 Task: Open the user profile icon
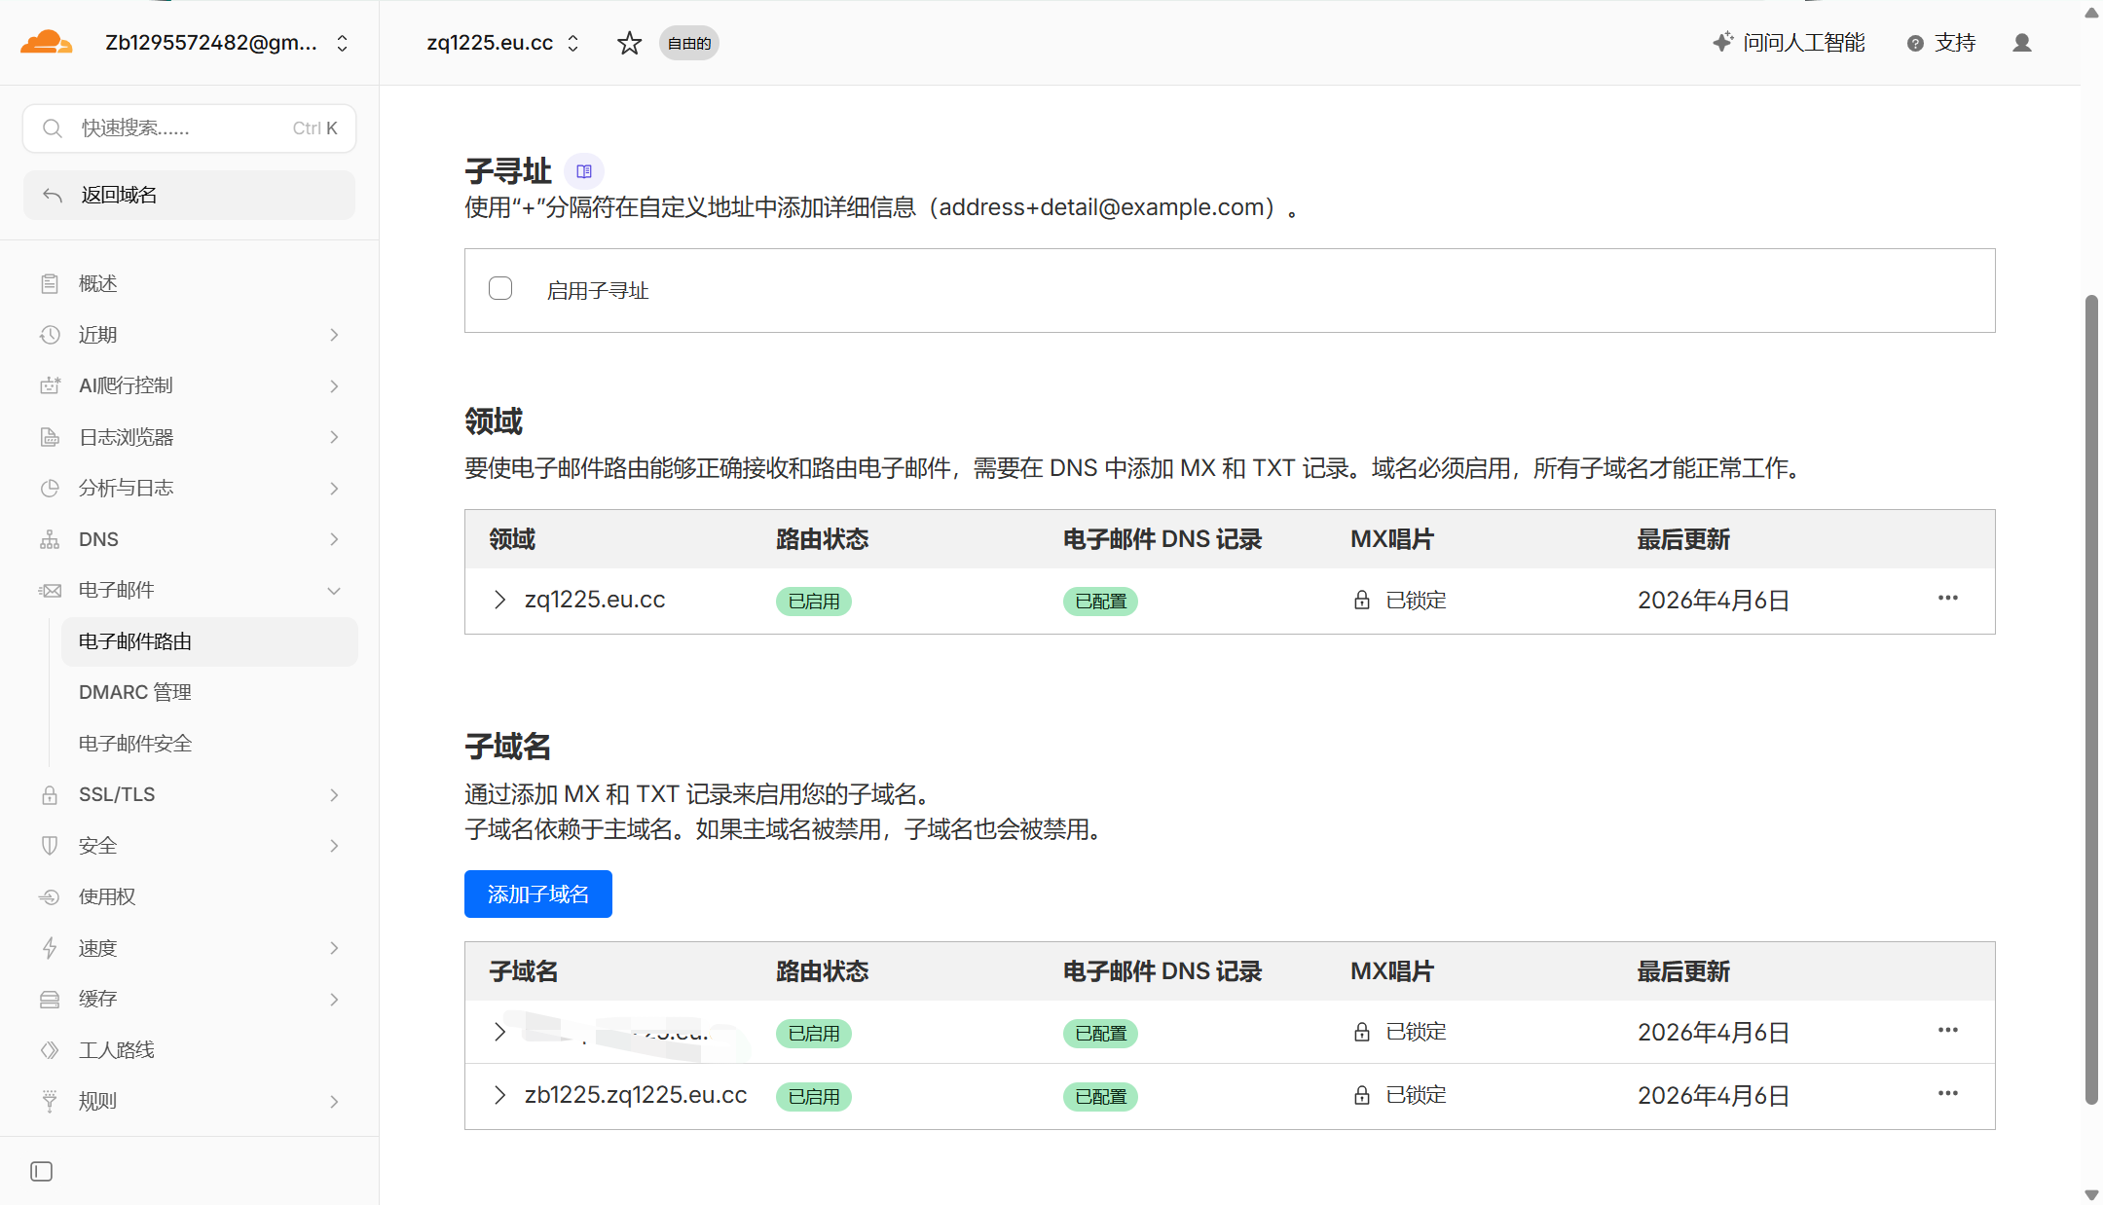click(2022, 43)
